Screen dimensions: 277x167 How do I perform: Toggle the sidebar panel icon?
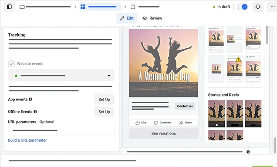(x=9, y=7)
